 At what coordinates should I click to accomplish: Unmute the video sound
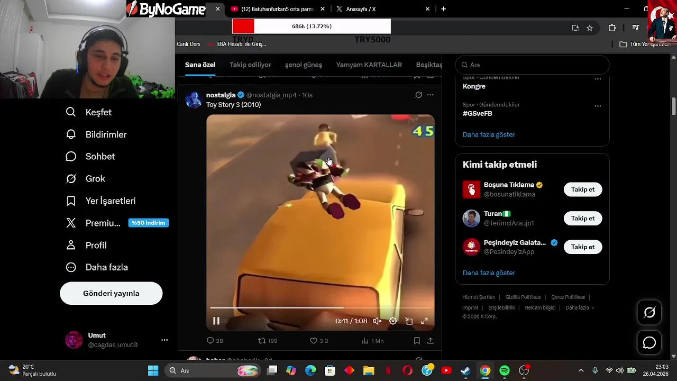tap(377, 321)
